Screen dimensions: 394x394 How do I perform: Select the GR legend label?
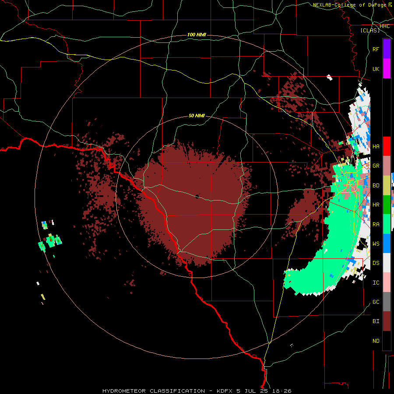(376, 166)
